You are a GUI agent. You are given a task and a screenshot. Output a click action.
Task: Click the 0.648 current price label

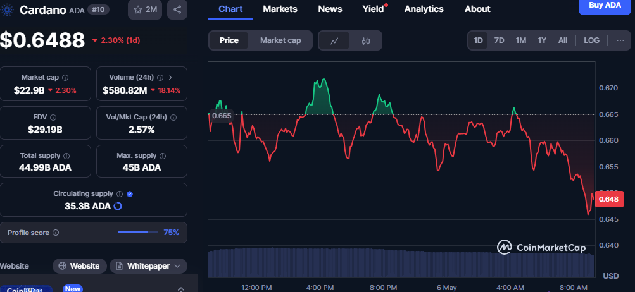pos(608,199)
